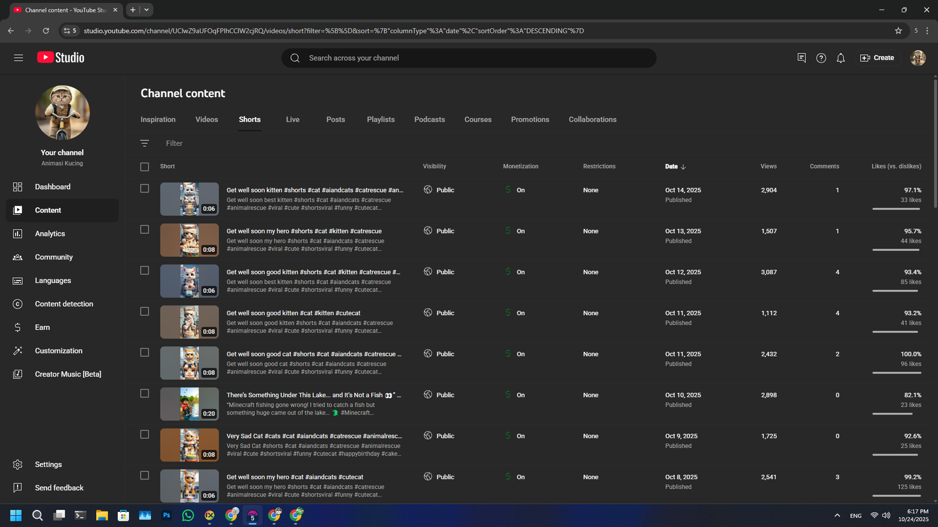Image resolution: width=938 pixels, height=527 pixels.
Task: Open the help question mark icon
Action: pyautogui.click(x=821, y=58)
